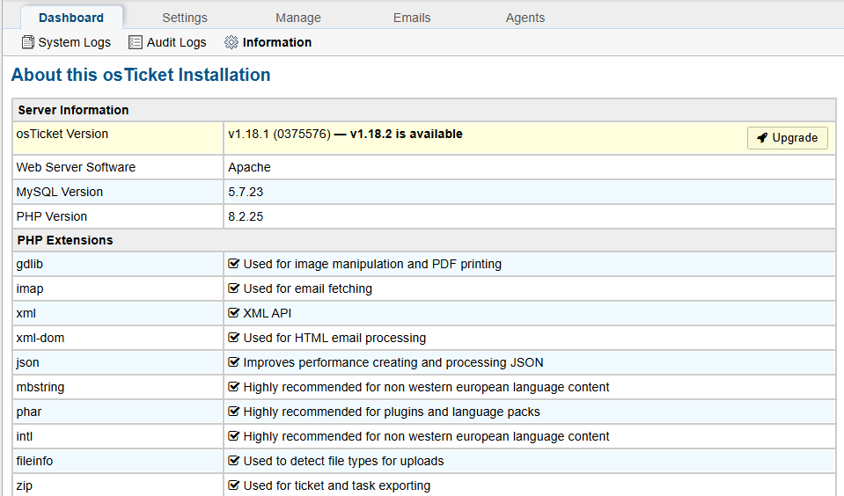Select the Apache value cell
Image resolution: width=844 pixels, height=496 pixels.
tap(529, 167)
